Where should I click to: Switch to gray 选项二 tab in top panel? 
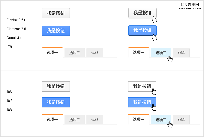pyautogui.click(x=74, y=53)
